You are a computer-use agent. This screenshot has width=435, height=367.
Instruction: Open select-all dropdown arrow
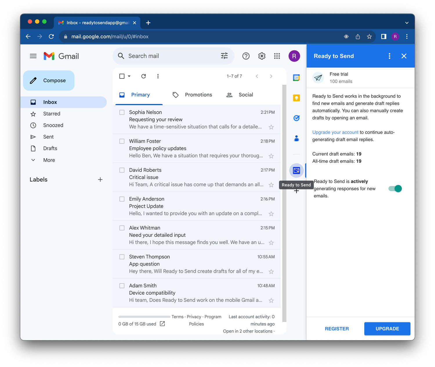pyautogui.click(x=129, y=76)
